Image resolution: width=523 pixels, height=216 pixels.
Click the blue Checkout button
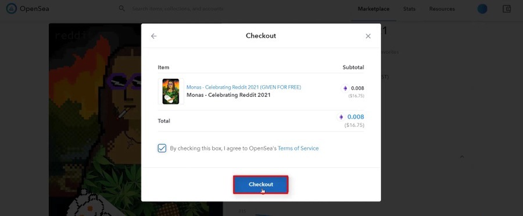click(x=260, y=184)
